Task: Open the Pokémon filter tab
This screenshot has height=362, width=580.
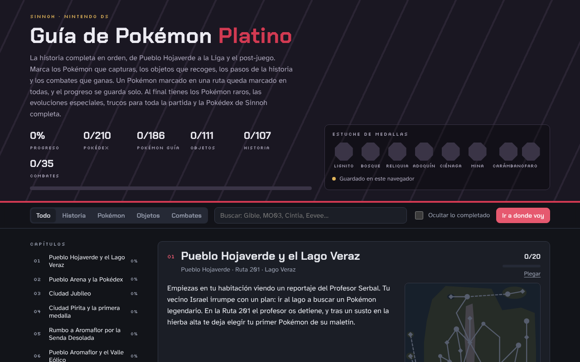Action: click(x=111, y=215)
